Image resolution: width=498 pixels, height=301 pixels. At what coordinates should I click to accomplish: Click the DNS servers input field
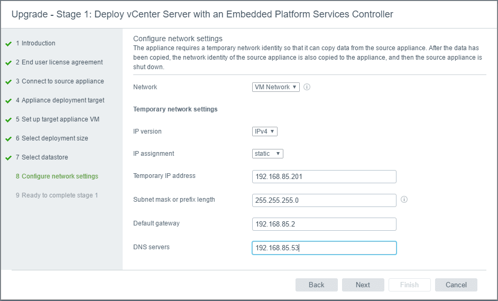pyautogui.click(x=324, y=248)
